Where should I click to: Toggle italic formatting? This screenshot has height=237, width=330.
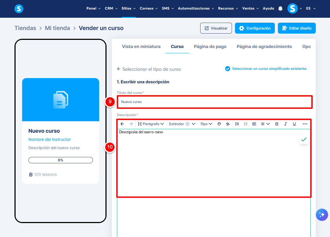[285, 124]
